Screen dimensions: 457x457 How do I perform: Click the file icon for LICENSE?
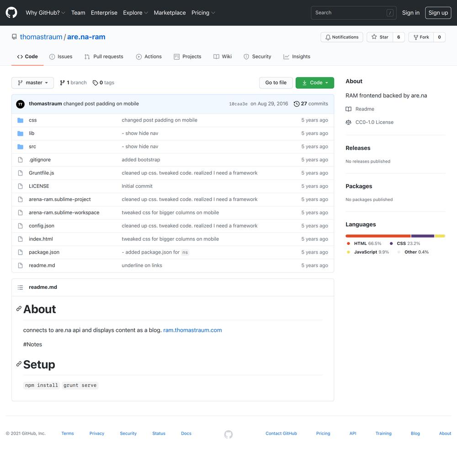(x=20, y=186)
